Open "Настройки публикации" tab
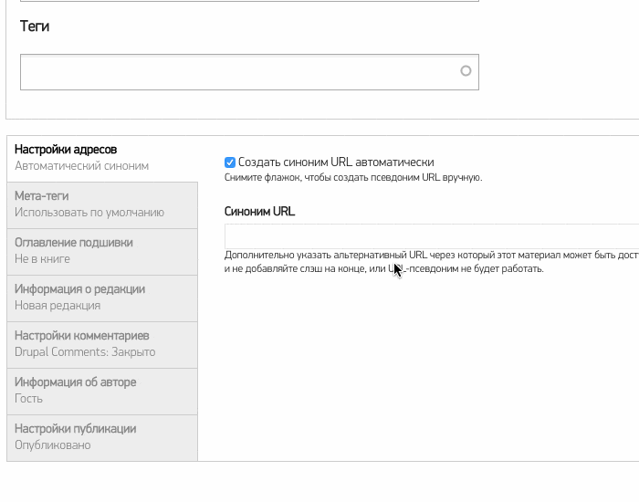 point(102,437)
